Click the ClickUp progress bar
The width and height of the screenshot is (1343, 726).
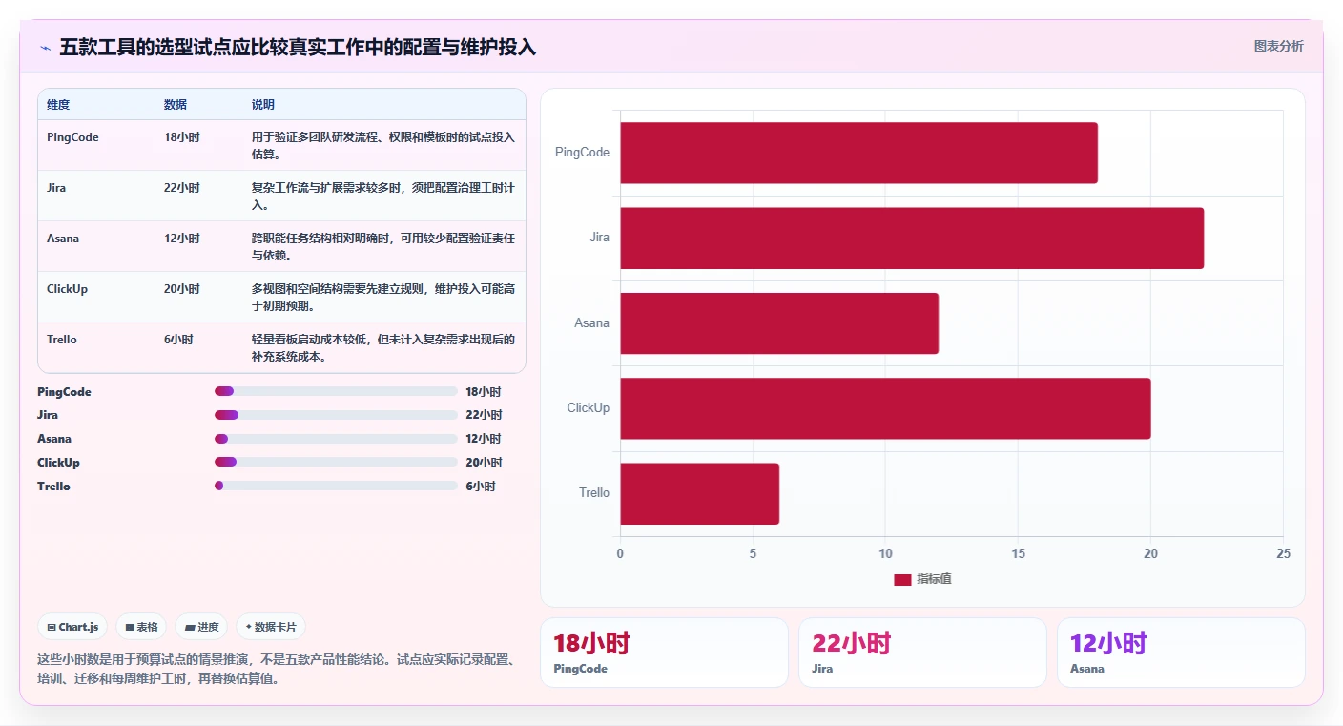(x=336, y=462)
